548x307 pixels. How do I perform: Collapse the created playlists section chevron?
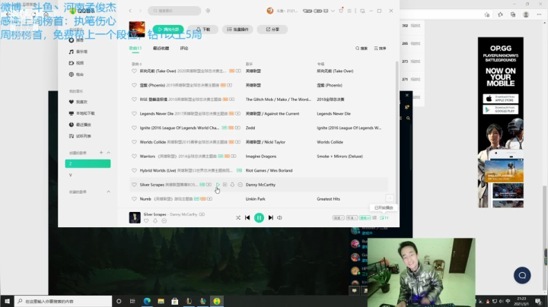(108, 153)
